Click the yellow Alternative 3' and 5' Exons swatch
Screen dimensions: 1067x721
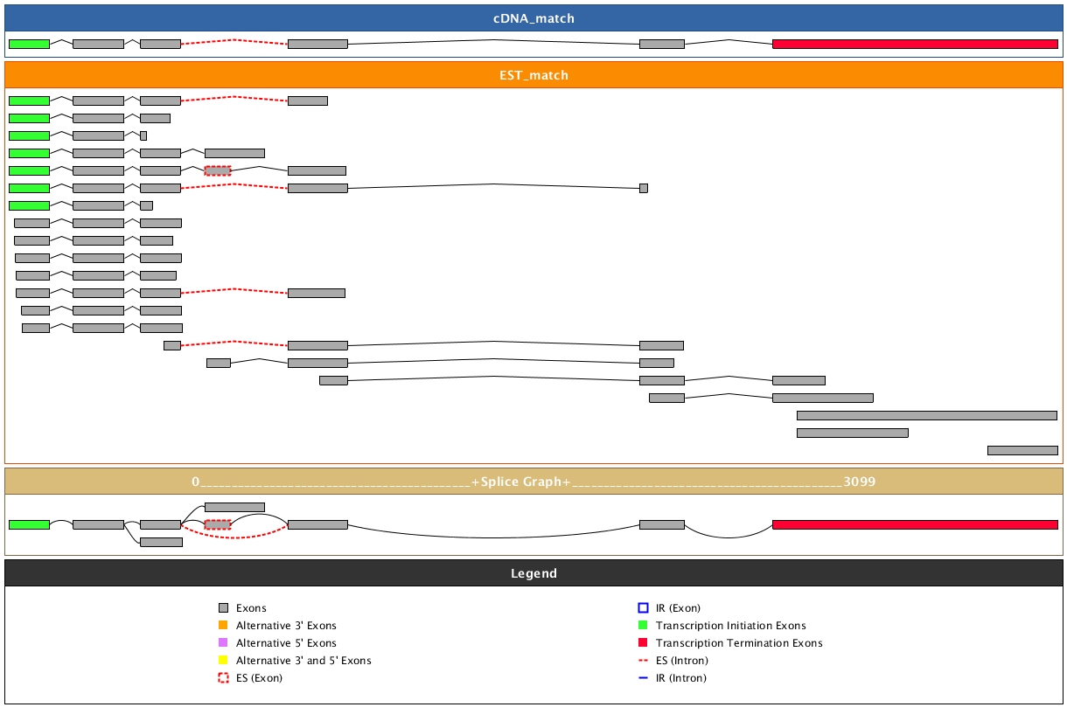click(223, 661)
